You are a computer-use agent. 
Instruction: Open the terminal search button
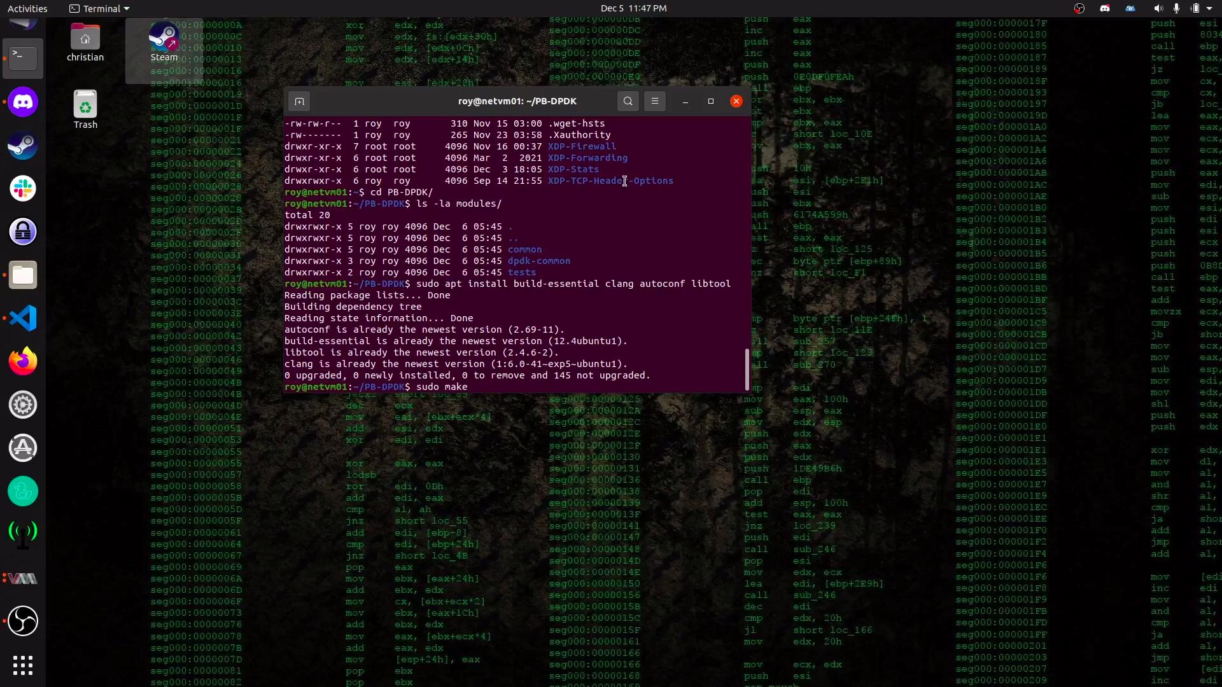point(628,101)
